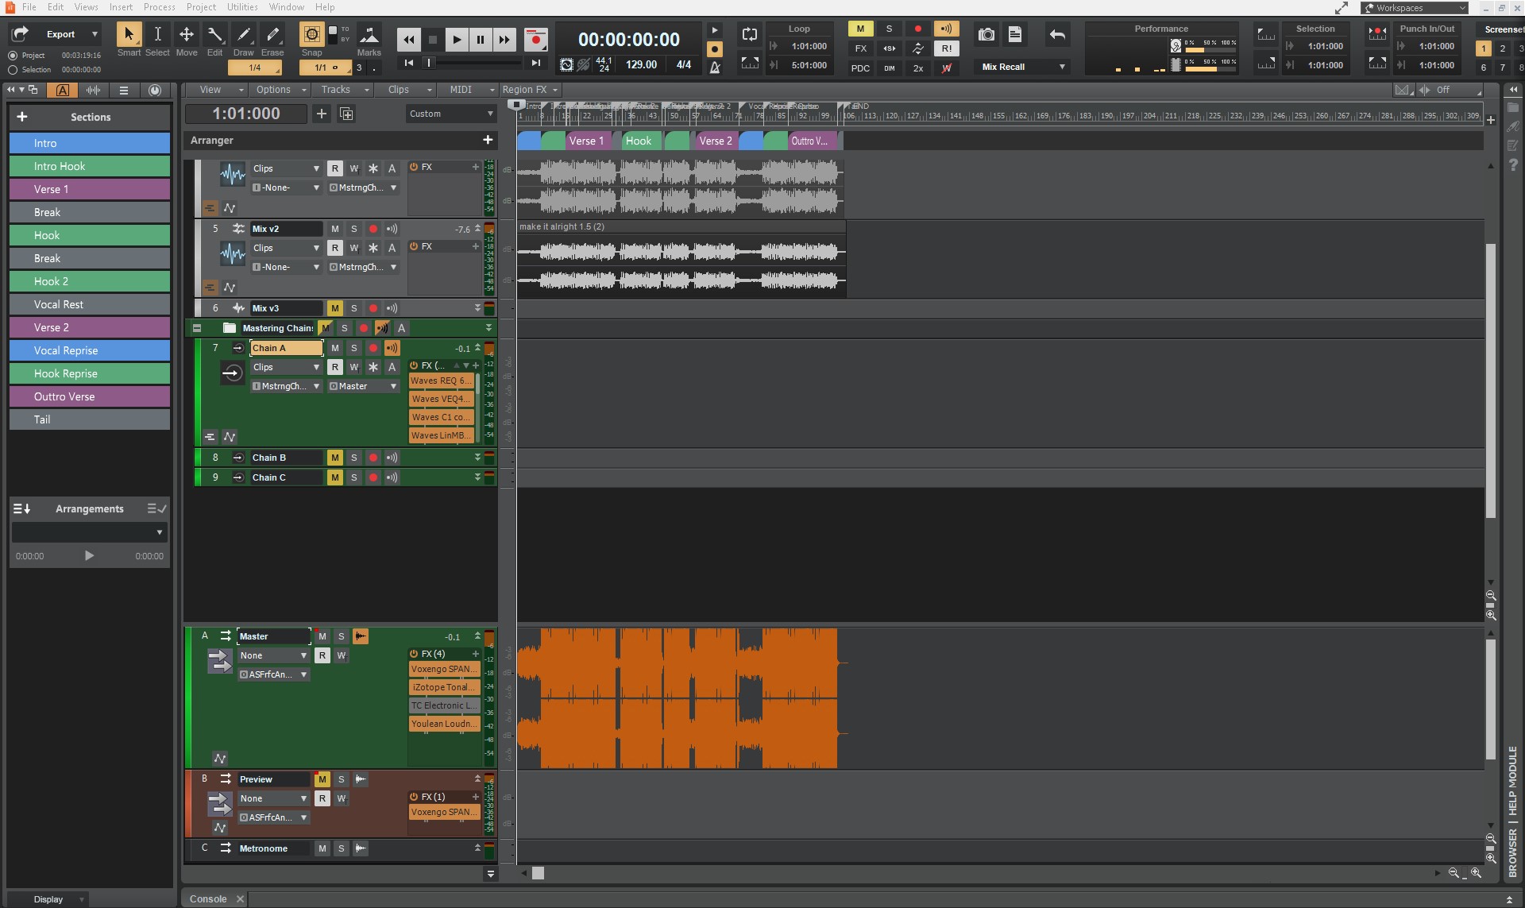The height and width of the screenshot is (908, 1525).
Task: Select the Move tool
Action: pos(187,35)
